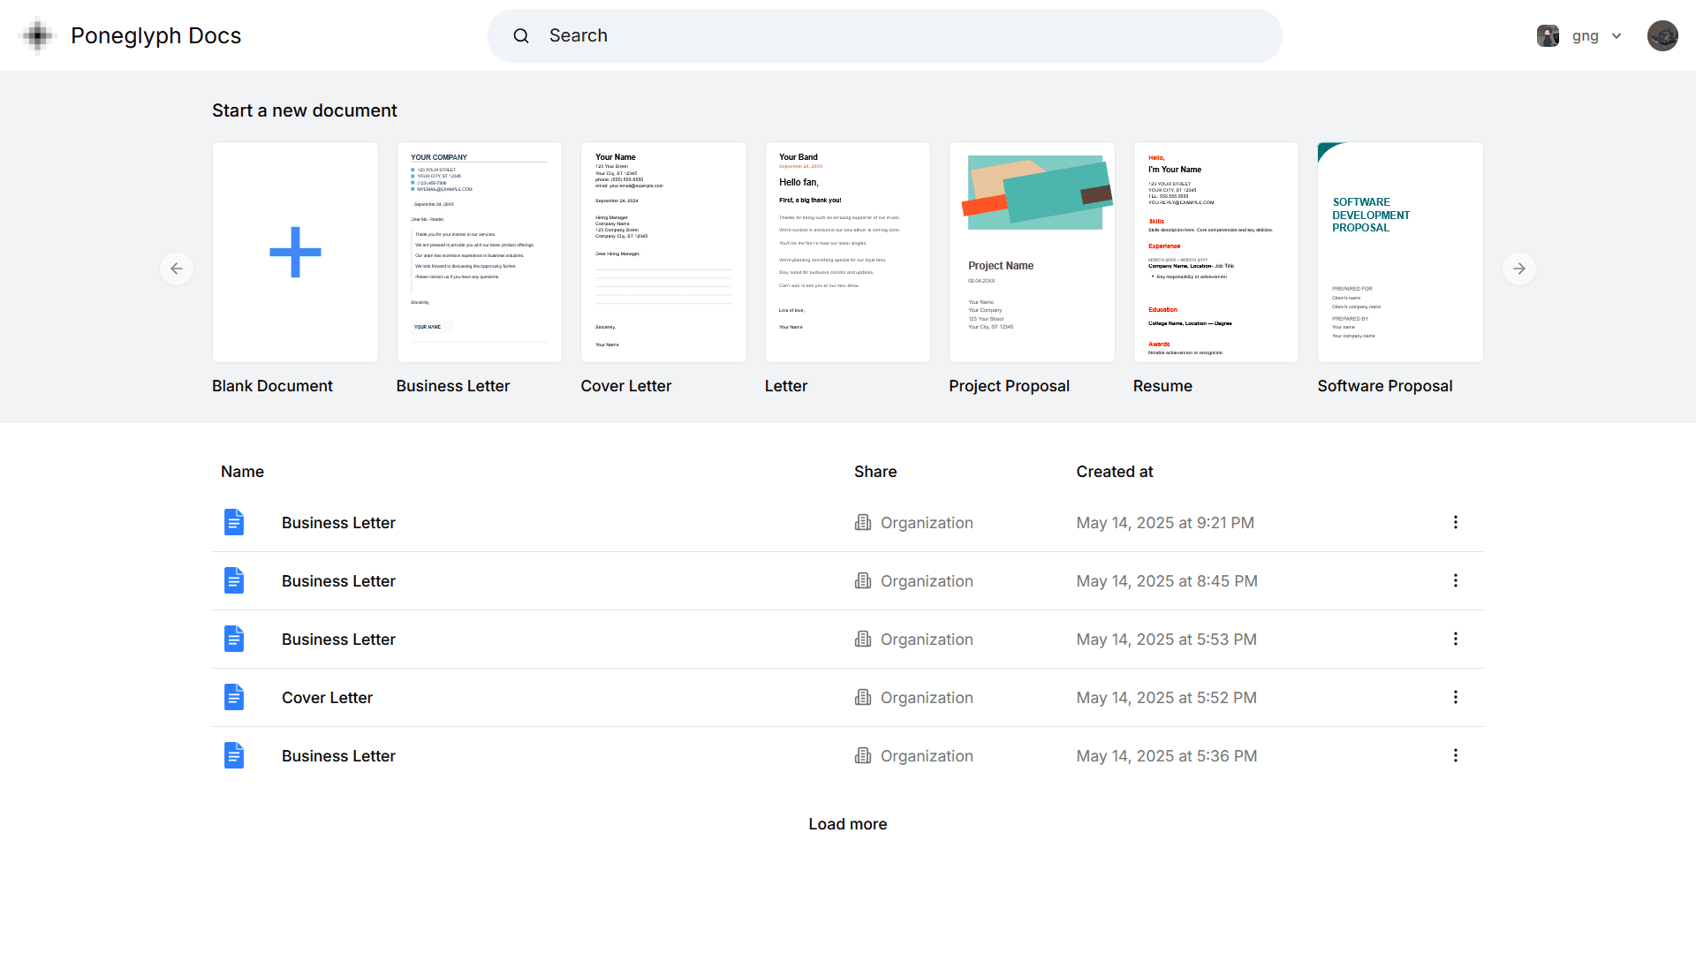Open more options for 9:21 PM document

pos(1456,522)
